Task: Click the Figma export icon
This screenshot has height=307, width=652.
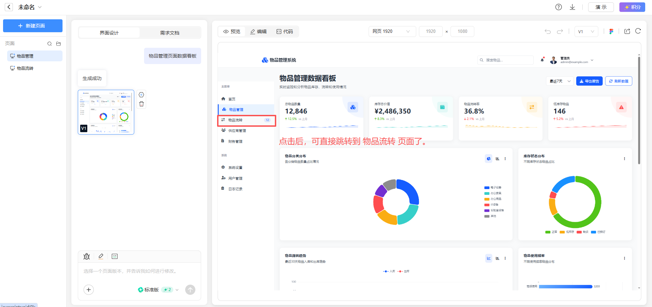Action: [x=611, y=32]
